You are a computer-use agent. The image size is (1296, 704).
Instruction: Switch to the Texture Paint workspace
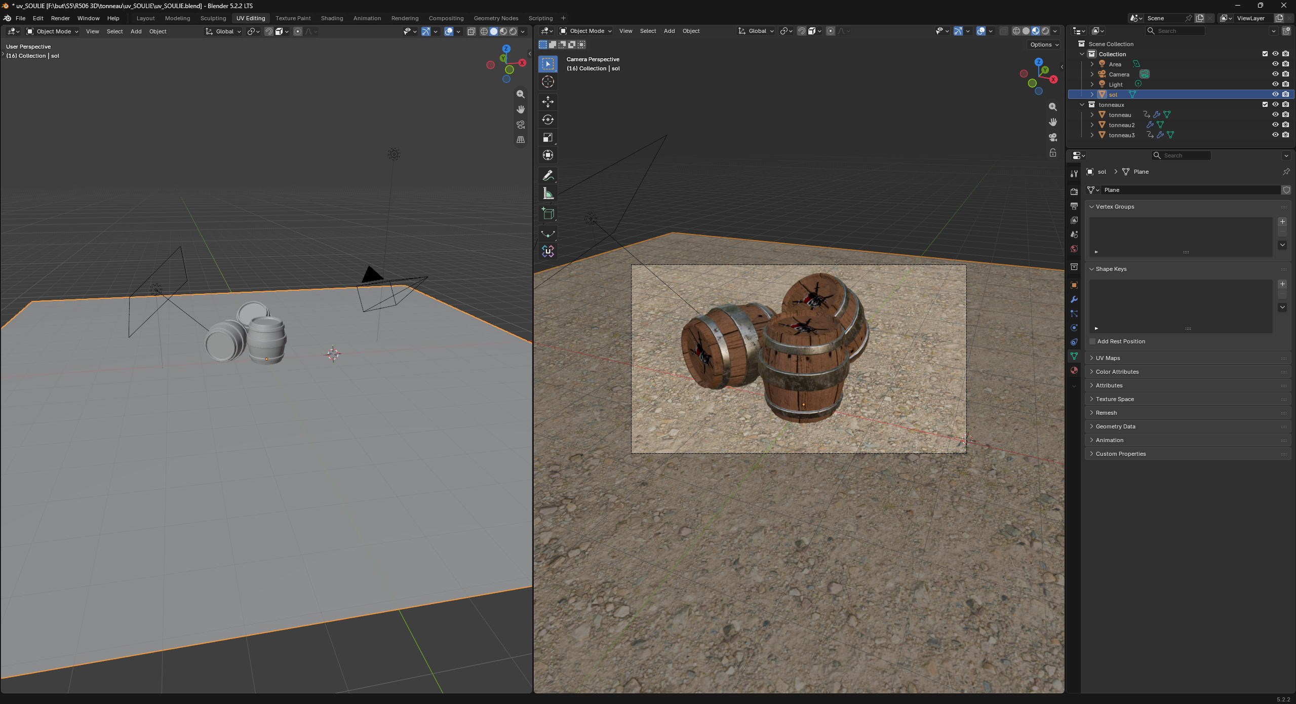pos(293,18)
